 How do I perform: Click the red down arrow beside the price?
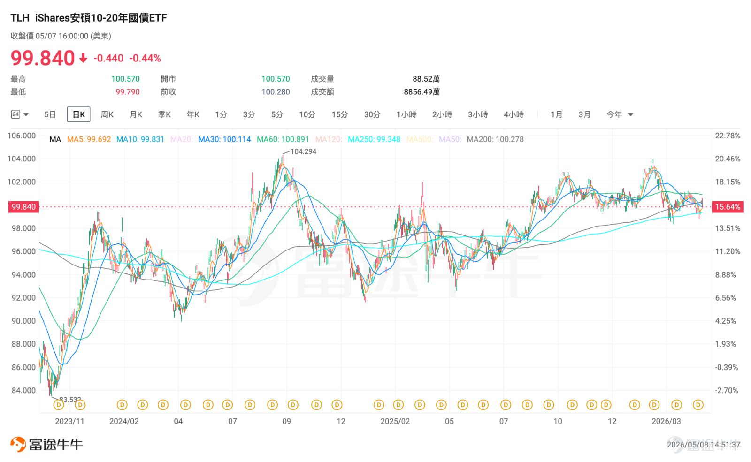click(83, 58)
